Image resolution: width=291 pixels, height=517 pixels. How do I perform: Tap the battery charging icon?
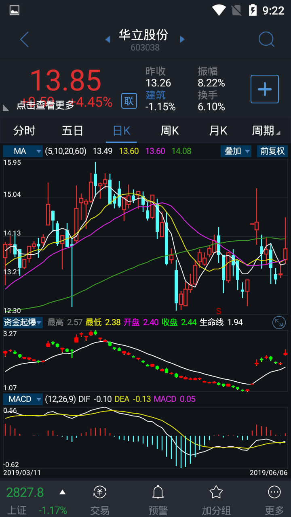pos(253,10)
